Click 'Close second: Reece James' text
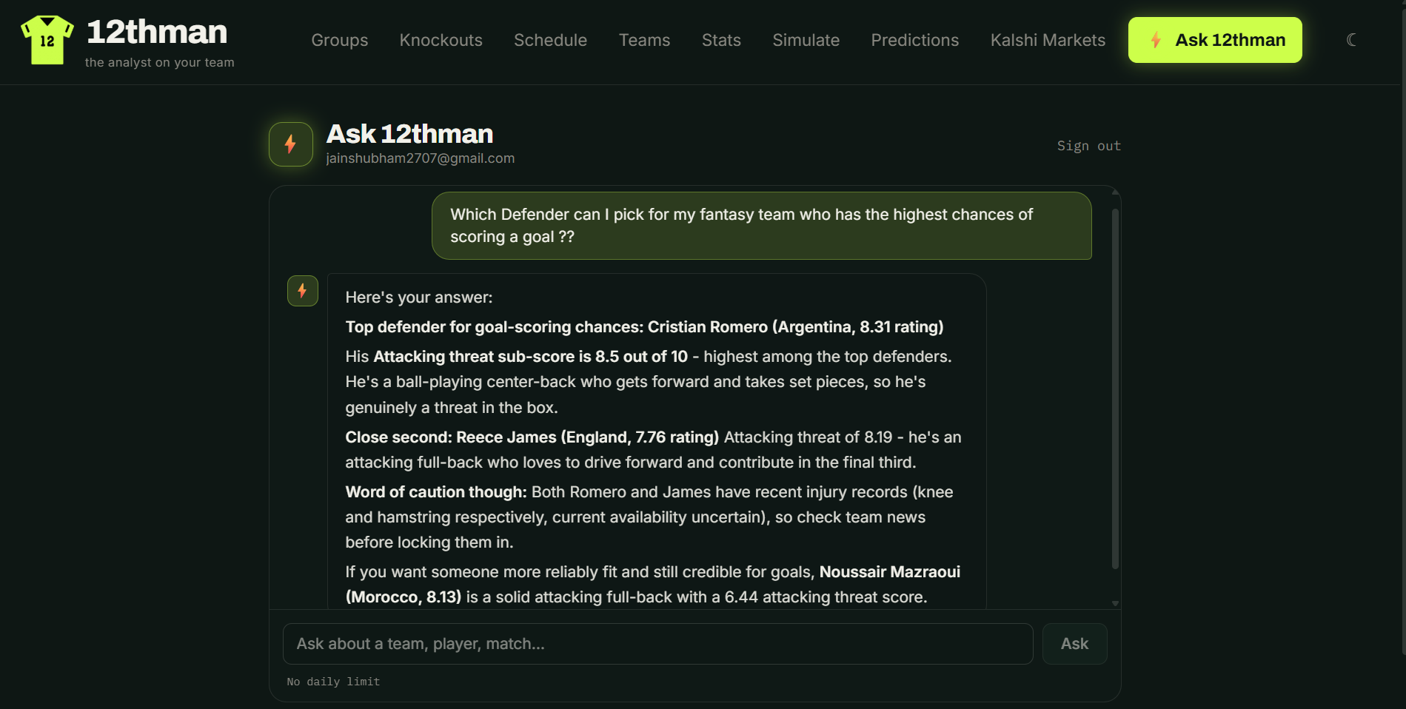Image resolution: width=1406 pixels, height=709 pixels. 532,437
